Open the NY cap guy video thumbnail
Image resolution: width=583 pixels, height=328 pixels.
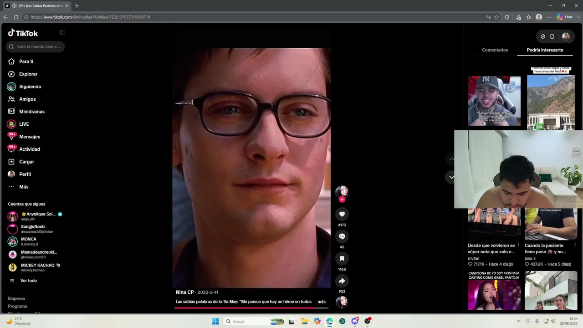click(494, 101)
